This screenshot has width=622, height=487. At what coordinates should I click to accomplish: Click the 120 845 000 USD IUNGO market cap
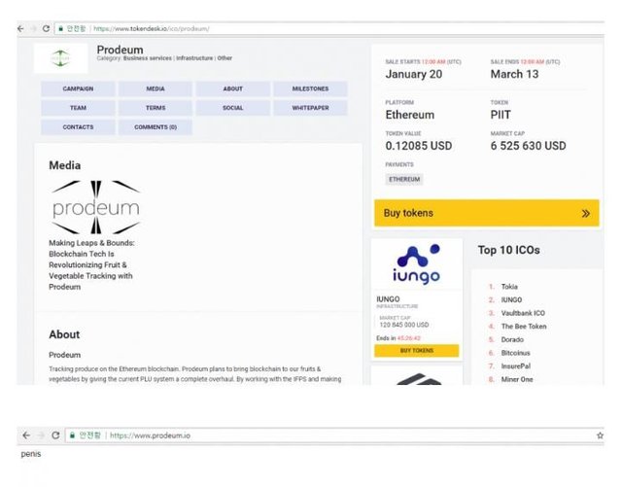point(404,325)
